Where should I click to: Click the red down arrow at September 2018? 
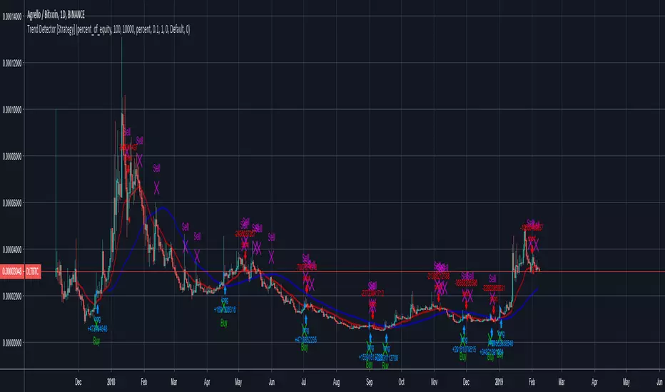point(372,315)
